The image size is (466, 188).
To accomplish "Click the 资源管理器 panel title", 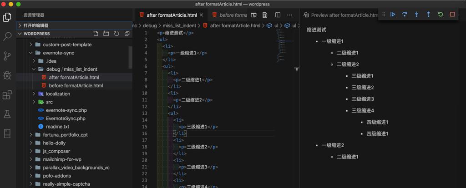I will point(34,15).
